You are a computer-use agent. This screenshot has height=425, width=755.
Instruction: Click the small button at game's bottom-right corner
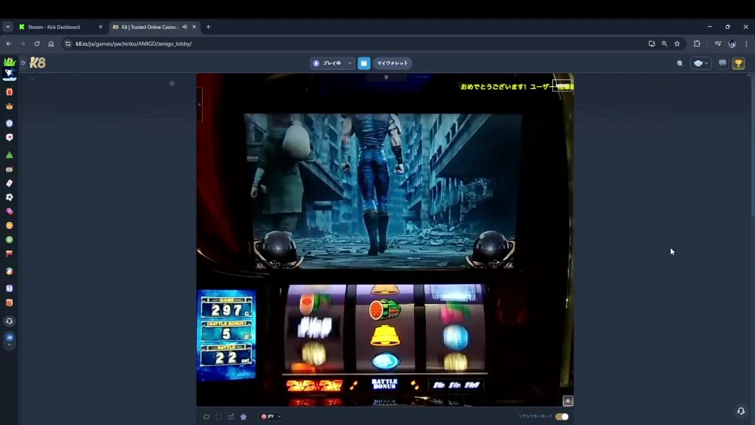click(567, 401)
